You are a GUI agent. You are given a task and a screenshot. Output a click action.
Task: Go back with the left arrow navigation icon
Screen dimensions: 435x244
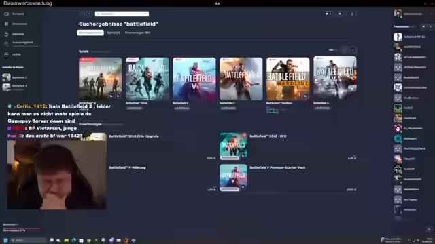[x=82, y=14]
